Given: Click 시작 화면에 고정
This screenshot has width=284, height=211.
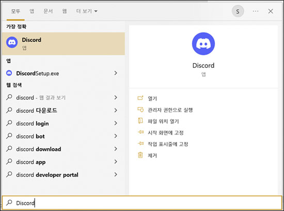Looking at the screenshot, I should 166,133.
